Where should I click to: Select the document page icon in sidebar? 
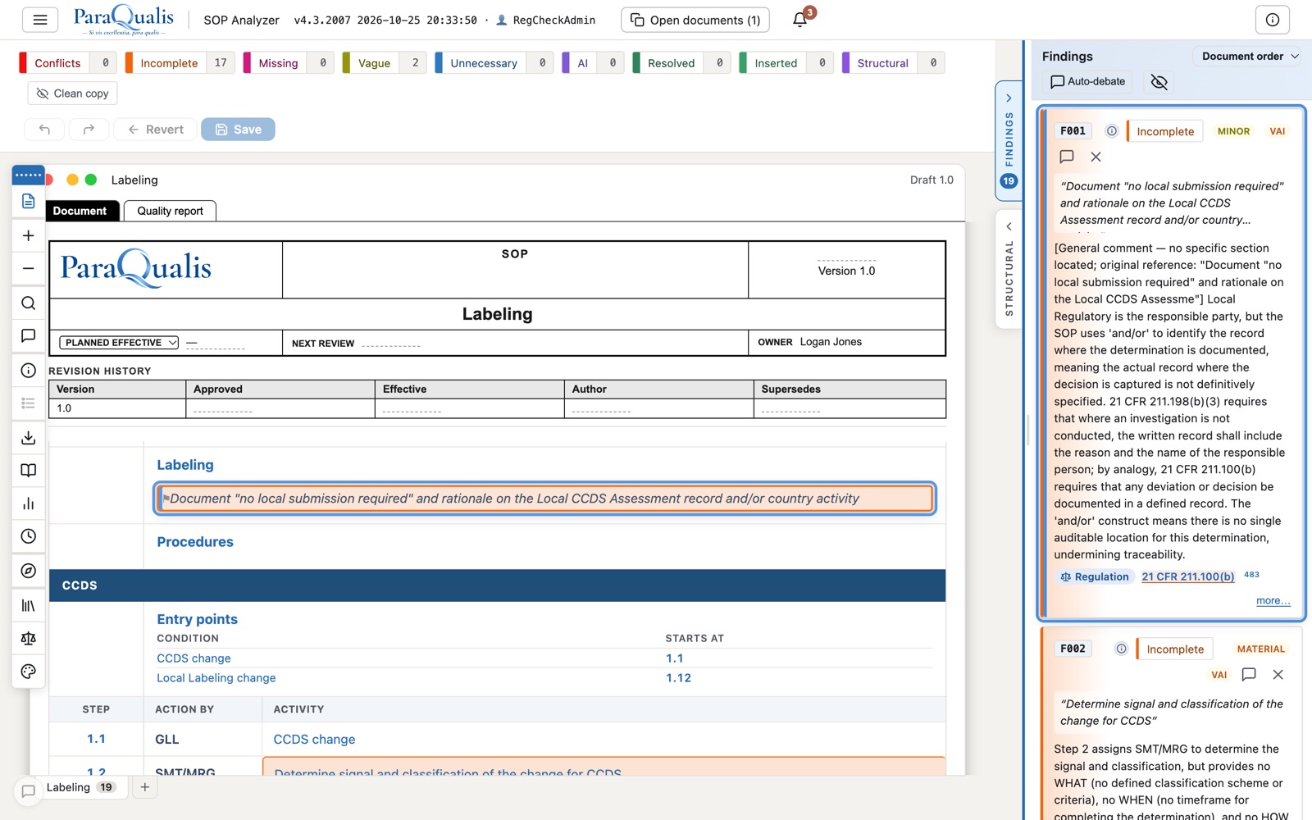[29, 201]
